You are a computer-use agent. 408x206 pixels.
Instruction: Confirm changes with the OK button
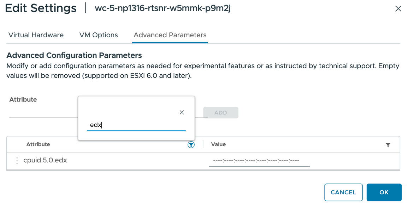pos(384,192)
